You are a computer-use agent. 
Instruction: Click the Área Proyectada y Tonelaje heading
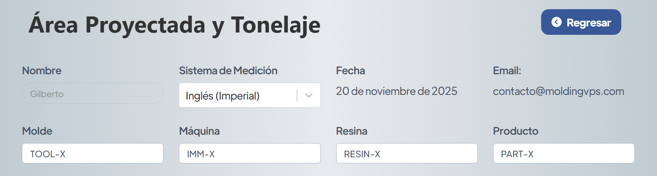175,25
